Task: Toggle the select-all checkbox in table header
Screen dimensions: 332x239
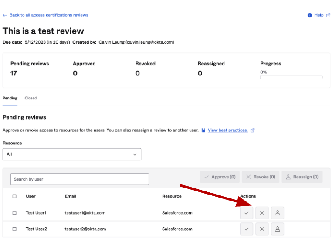Action: pos(14,196)
